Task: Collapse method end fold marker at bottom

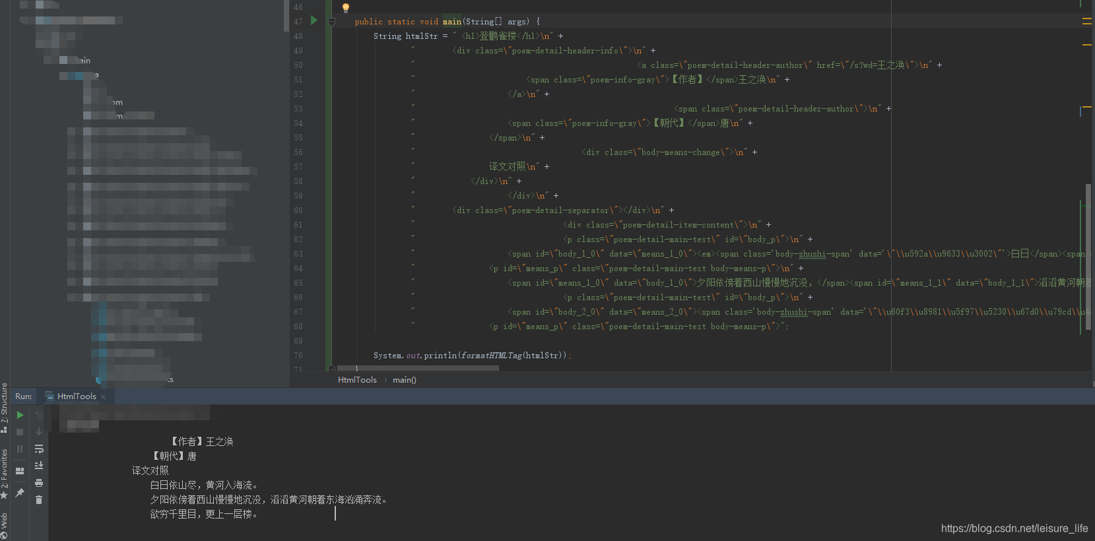Action: (x=332, y=368)
